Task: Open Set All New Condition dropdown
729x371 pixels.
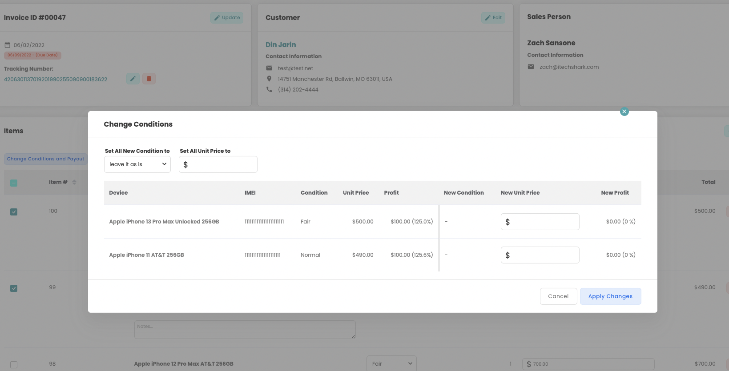Action: tap(137, 164)
